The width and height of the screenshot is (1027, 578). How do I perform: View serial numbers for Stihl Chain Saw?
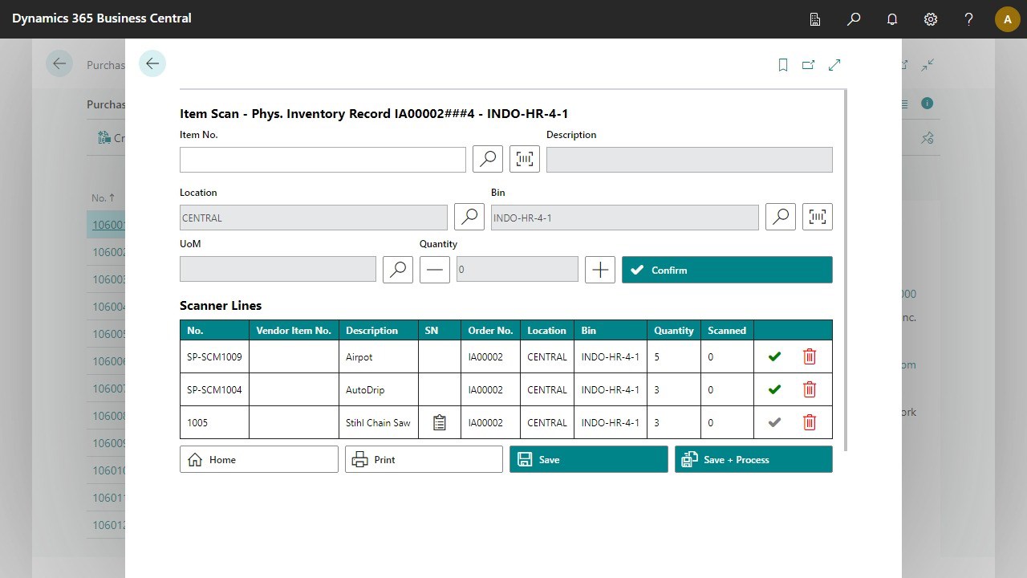439,422
